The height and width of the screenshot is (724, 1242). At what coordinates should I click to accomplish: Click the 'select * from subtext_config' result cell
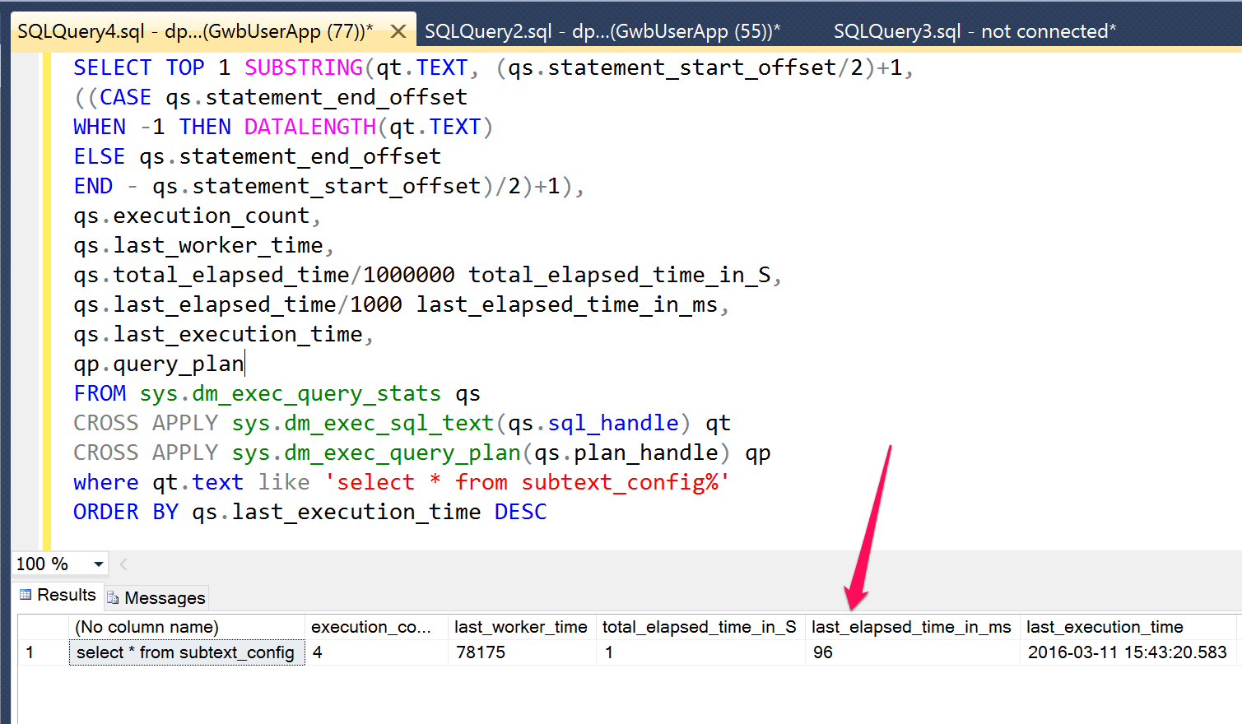187,652
